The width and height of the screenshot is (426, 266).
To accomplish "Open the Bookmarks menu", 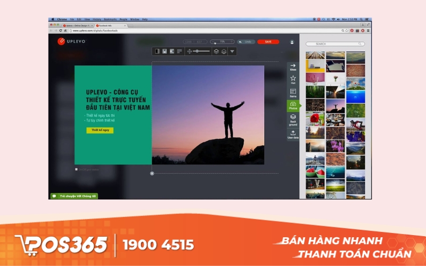I will click(x=110, y=19).
